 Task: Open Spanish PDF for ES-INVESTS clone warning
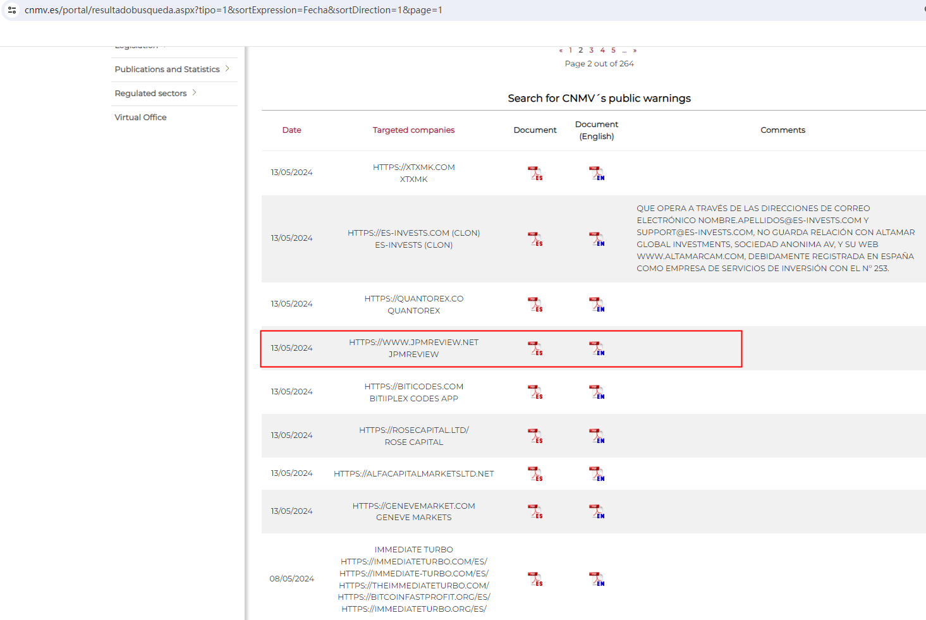(535, 239)
